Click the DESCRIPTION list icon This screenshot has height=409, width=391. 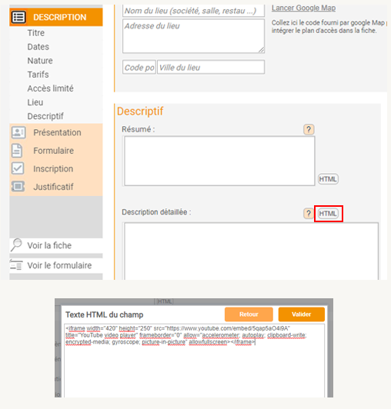tap(18, 17)
